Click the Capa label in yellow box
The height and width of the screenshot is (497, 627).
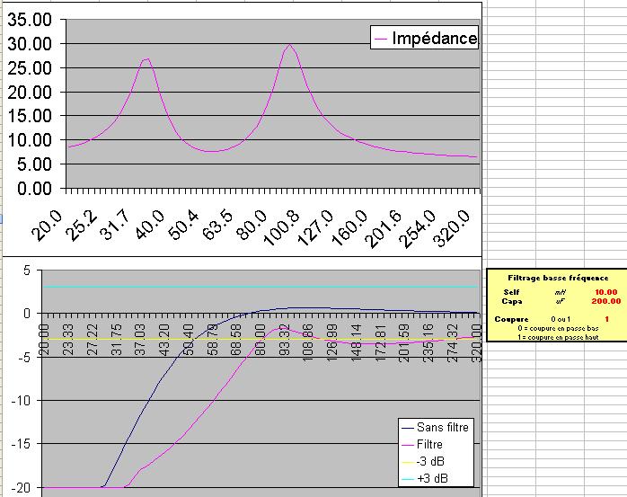click(512, 301)
